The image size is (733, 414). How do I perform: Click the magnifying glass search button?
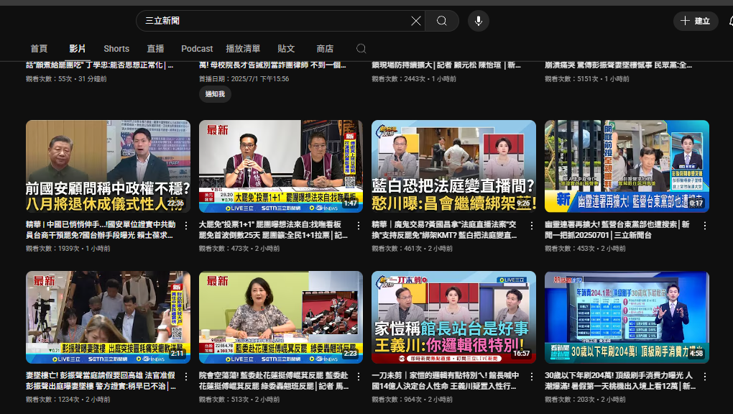[442, 21]
